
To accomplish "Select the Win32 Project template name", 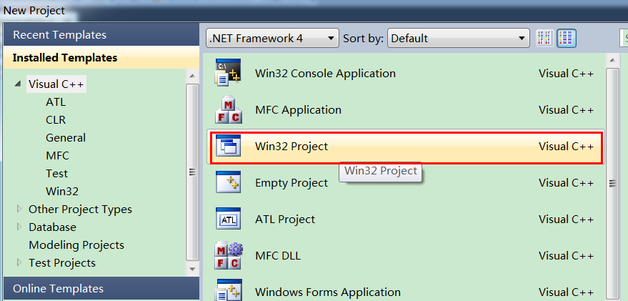I will [291, 147].
